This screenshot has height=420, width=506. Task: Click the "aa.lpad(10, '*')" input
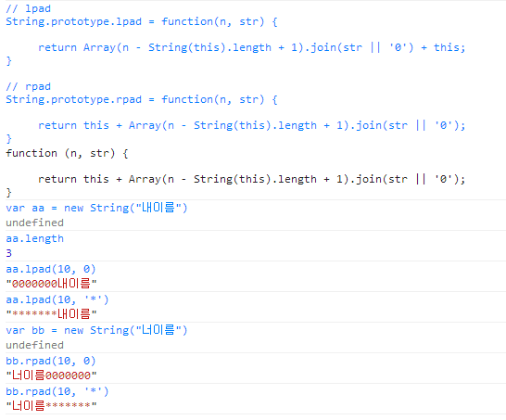[x=57, y=299]
